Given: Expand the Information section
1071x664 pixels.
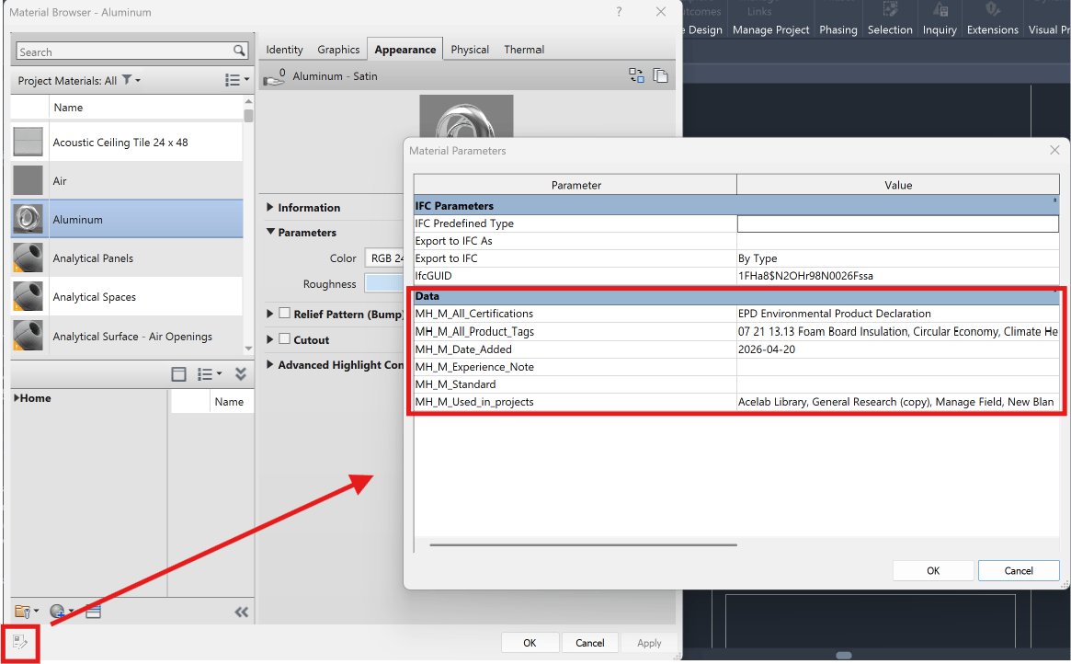Looking at the screenshot, I should tap(269, 207).
